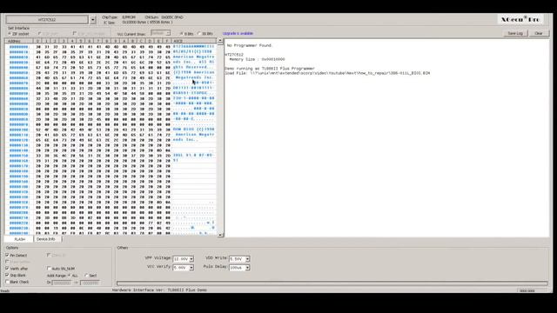Select the ZIF socket interface radio
The width and height of the screenshot is (557, 313).
pyautogui.click(x=10, y=34)
